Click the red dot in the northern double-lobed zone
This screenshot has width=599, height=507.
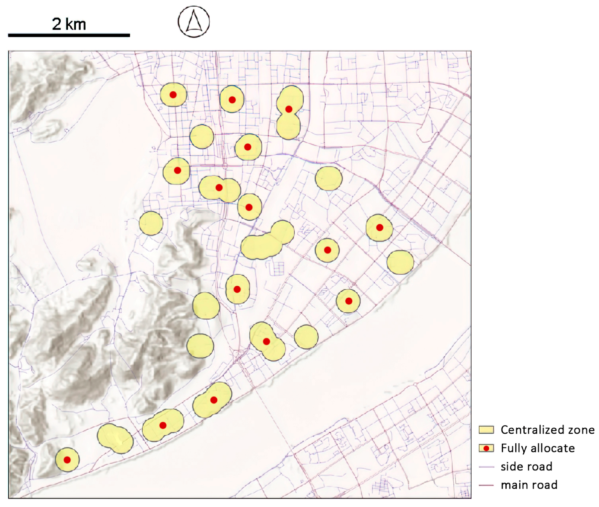click(x=289, y=109)
